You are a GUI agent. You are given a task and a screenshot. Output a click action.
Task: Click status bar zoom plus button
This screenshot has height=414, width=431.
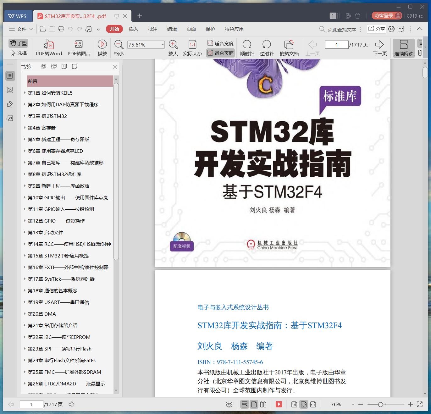click(410, 405)
